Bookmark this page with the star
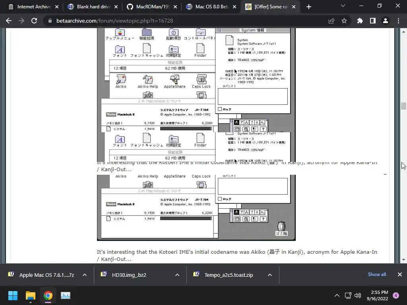Viewport: 407px width, 305px height. pyautogui.click(x=344, y=21)
